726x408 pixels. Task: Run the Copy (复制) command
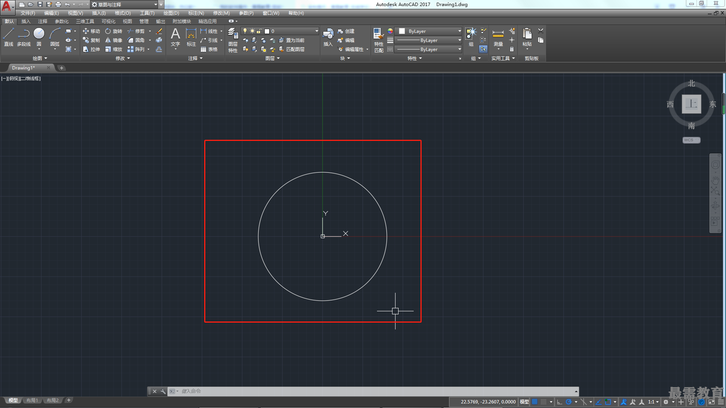click(91, 40)
